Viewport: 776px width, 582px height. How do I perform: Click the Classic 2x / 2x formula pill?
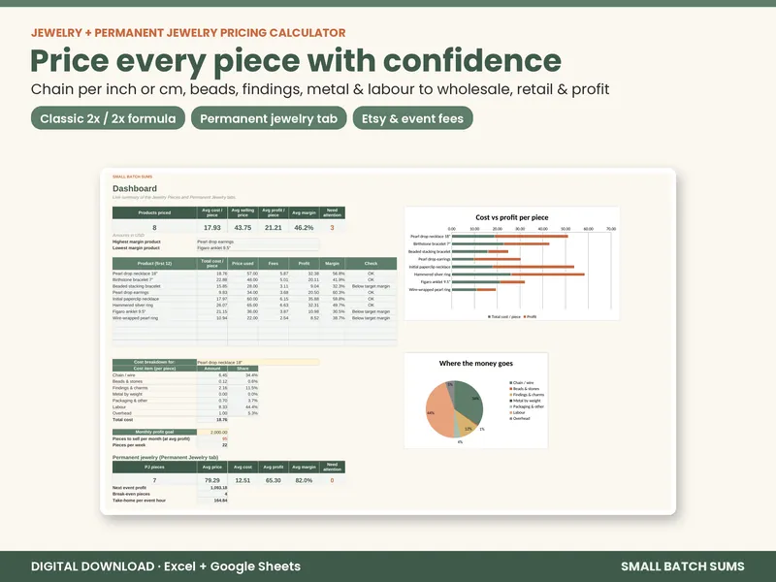pyautogui.click(x=108, y=118)
